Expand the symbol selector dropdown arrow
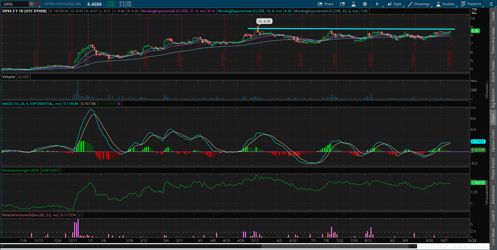This screenshot has width=497, height=250. (x=31, y=4)
